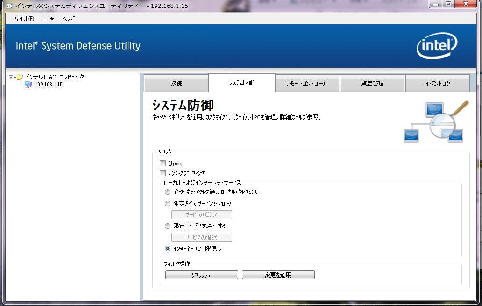The height and width of the screenshot is (306, 482).
Task: Switch to the イベントログ tab
Action: click(x=438, y=83)
